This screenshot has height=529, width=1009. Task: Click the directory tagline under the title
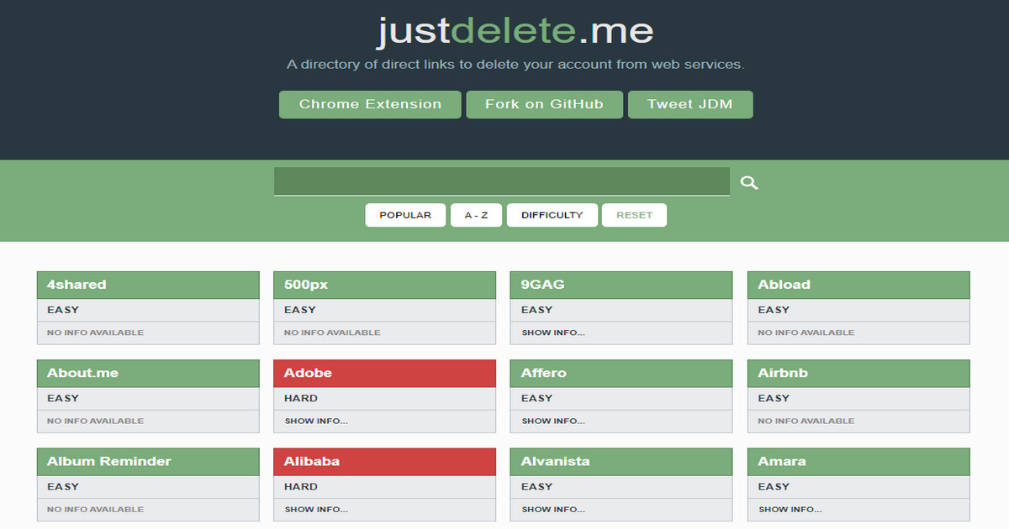[515, 64]
